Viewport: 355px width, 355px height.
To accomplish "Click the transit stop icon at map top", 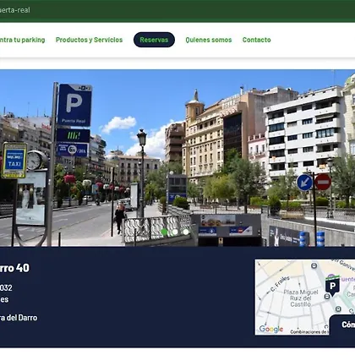I will pos(314,265).
